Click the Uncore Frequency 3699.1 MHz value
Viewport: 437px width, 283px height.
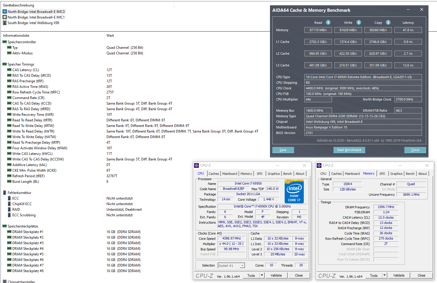click(411, 195)
